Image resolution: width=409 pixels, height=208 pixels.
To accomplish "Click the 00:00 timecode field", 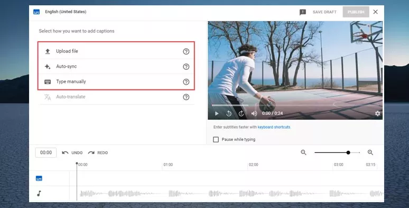I will [x=46, y=152].
